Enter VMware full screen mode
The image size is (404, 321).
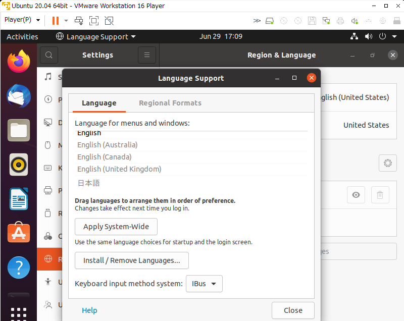tap(94, 21)
